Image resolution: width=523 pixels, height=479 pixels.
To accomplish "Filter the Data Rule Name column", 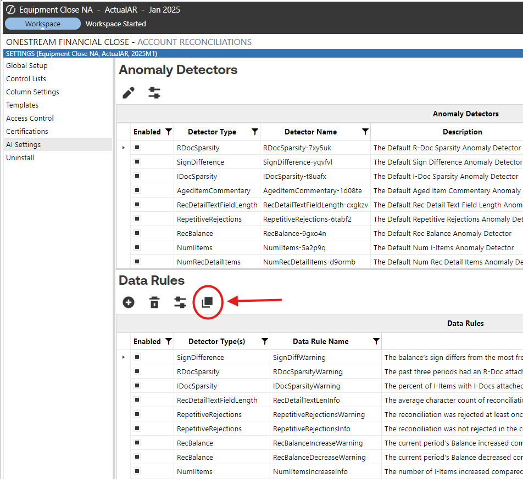I will tap(376, 341).
